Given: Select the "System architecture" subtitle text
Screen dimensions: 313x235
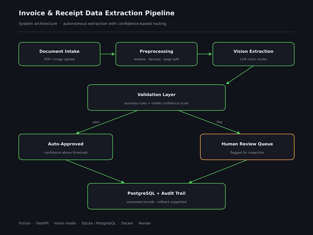Looking at the screenshot, I should point(38,24).
